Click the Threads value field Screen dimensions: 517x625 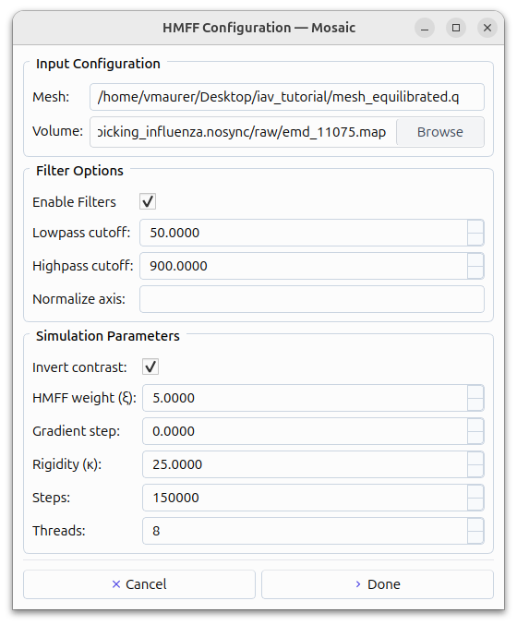[x=305, y=531]
